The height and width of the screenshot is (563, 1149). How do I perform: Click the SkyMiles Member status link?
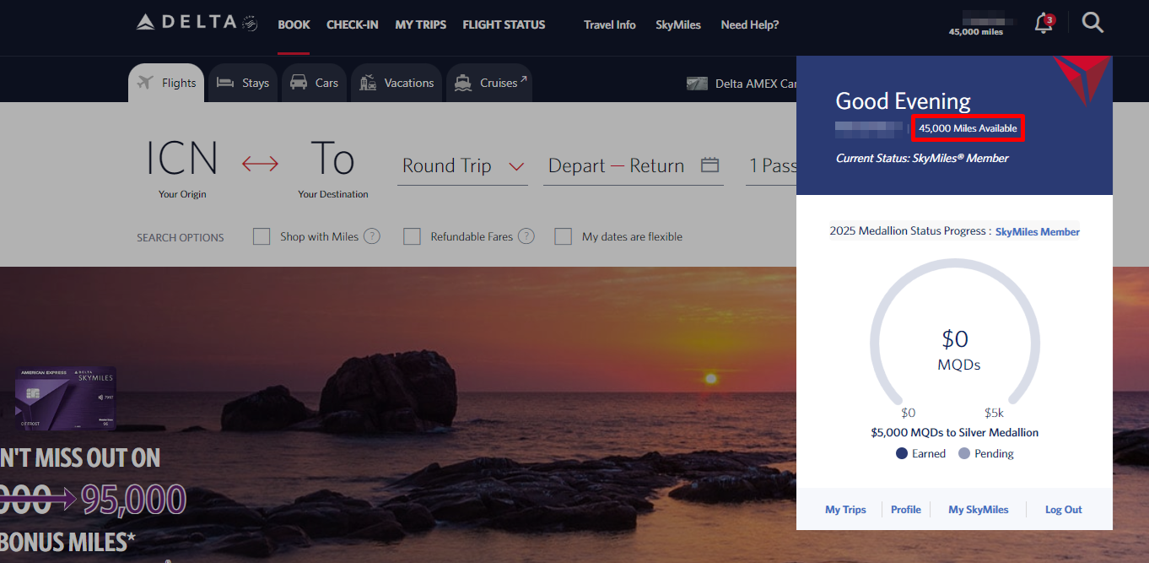point(1038,231)
